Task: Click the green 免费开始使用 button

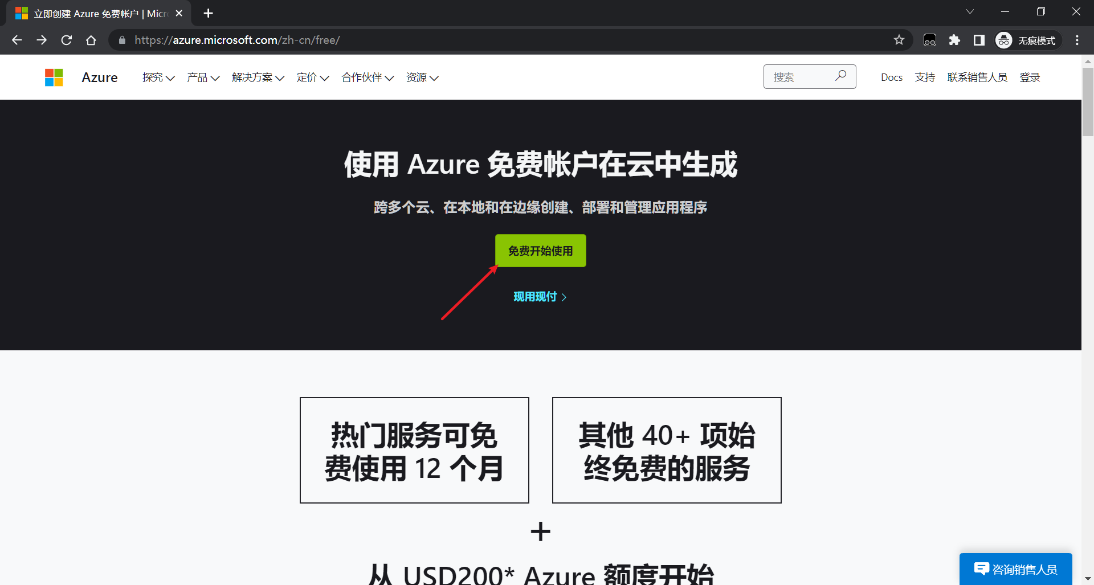Action: pyautogui.click(x=541, y=251)
